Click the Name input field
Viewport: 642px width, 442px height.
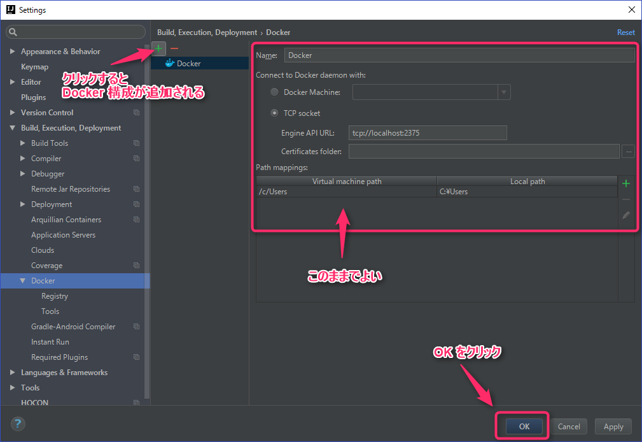(459, 55)
